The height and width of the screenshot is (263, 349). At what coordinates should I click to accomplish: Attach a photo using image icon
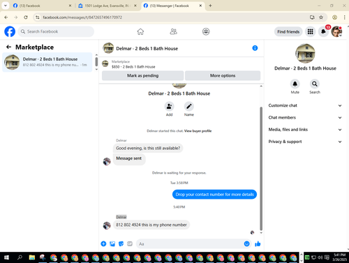pyautogui.click(x=112, y=243)
